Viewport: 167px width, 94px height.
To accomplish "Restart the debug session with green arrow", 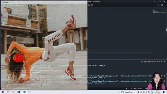I will [x=89, y=5].
